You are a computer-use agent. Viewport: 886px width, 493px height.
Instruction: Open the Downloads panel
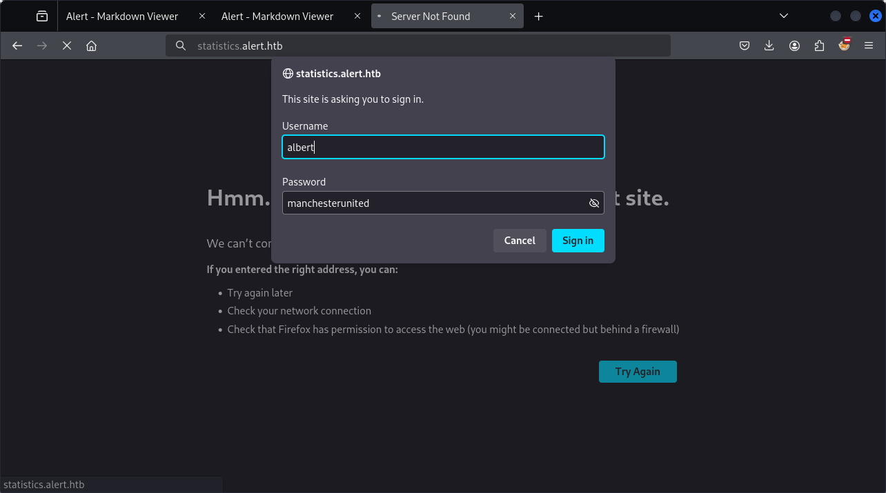(x=769, y=46)
